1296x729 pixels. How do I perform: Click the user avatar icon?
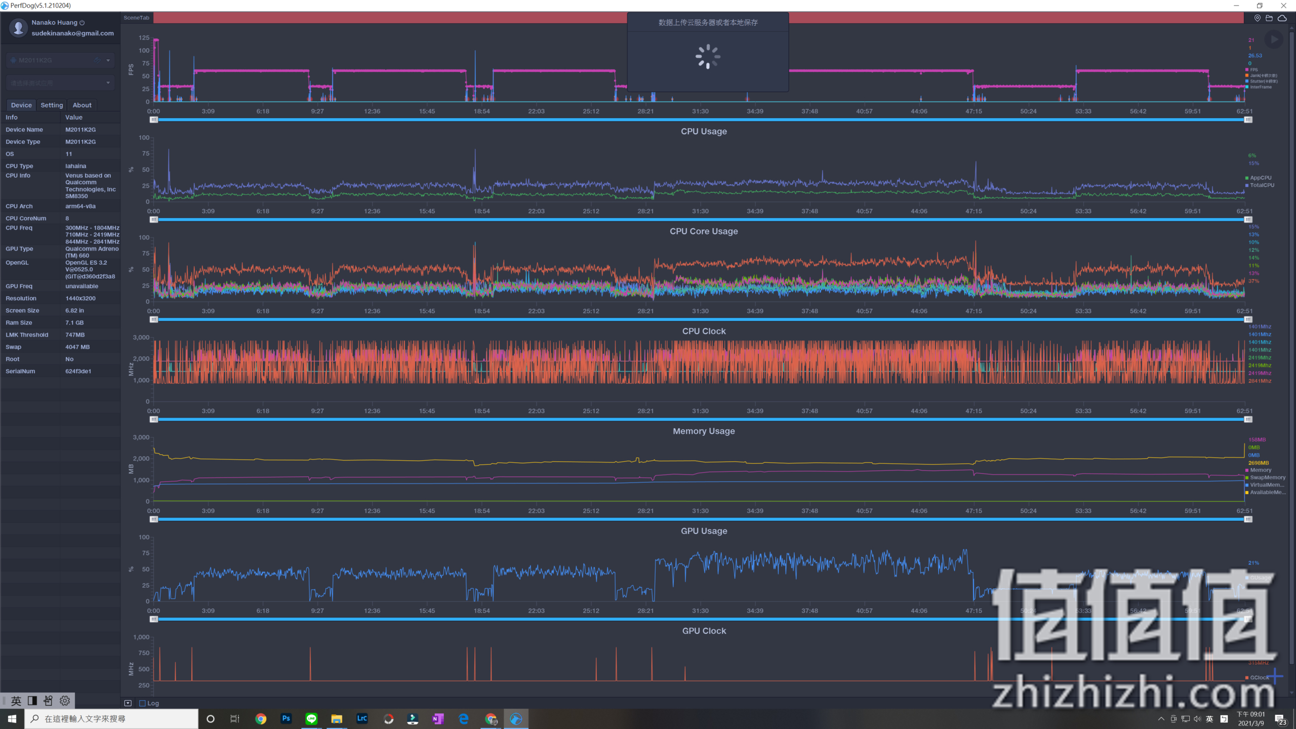(x=18, y=27)
